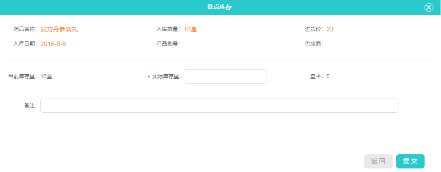
Task: Click the 药品名称 label
Action: coord(25,29)
